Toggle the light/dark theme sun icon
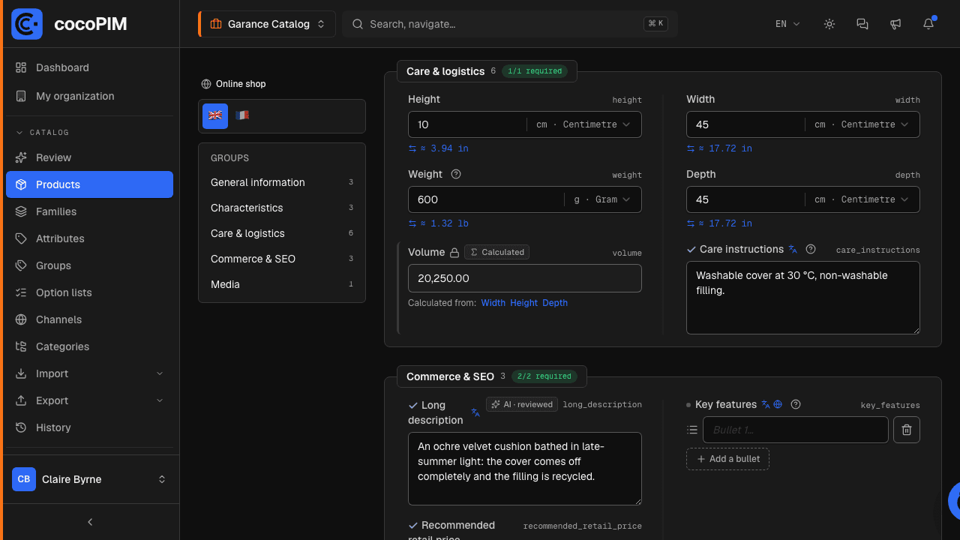 tap(829, 24)
